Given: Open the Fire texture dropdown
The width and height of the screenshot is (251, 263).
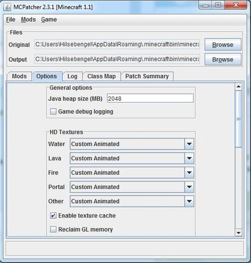Looking at the screenshot, I should [189, 173].
